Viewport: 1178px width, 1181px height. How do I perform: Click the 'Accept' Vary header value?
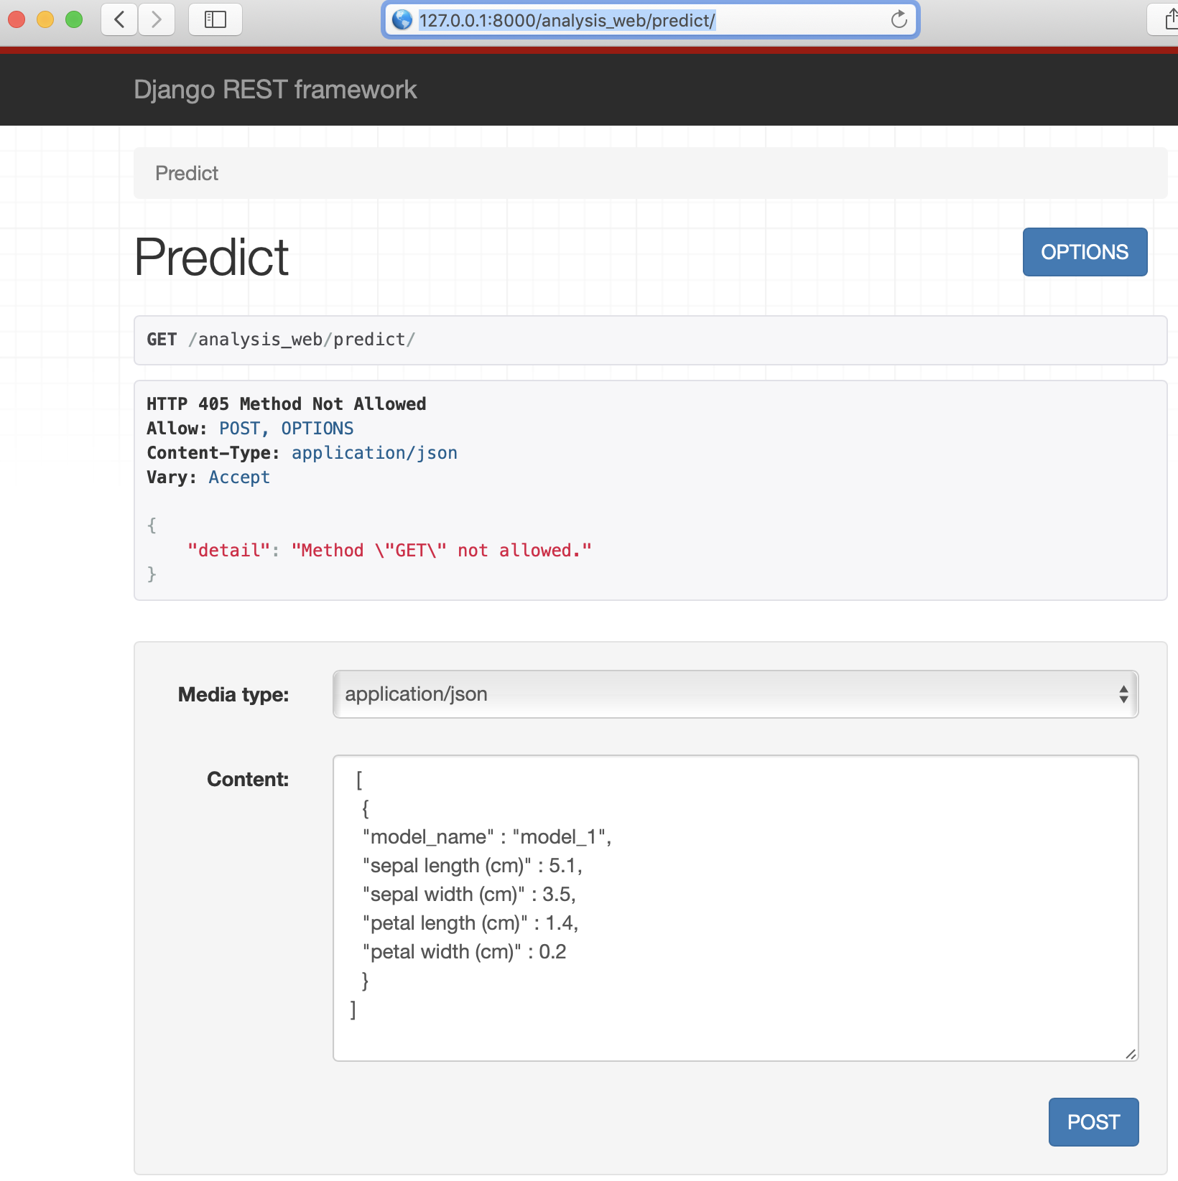(239, 477)
